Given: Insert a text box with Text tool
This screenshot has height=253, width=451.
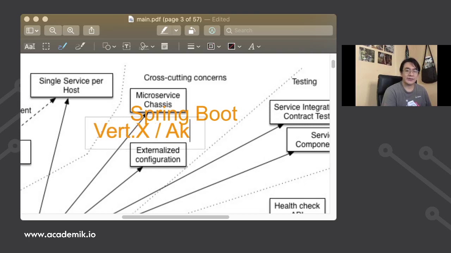Looking at the screenshot, I should (126, 46).
